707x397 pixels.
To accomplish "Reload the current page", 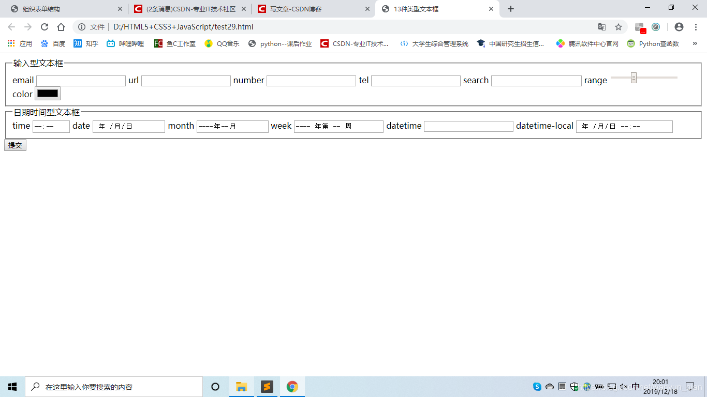I will tap(45, 27).
